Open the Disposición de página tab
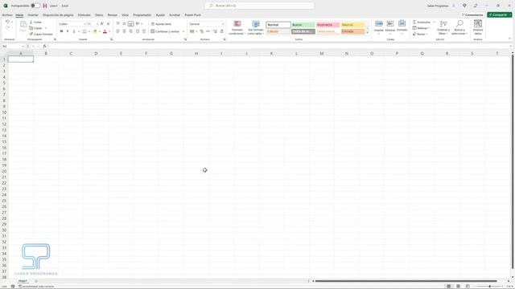 (x=58, y=15)
